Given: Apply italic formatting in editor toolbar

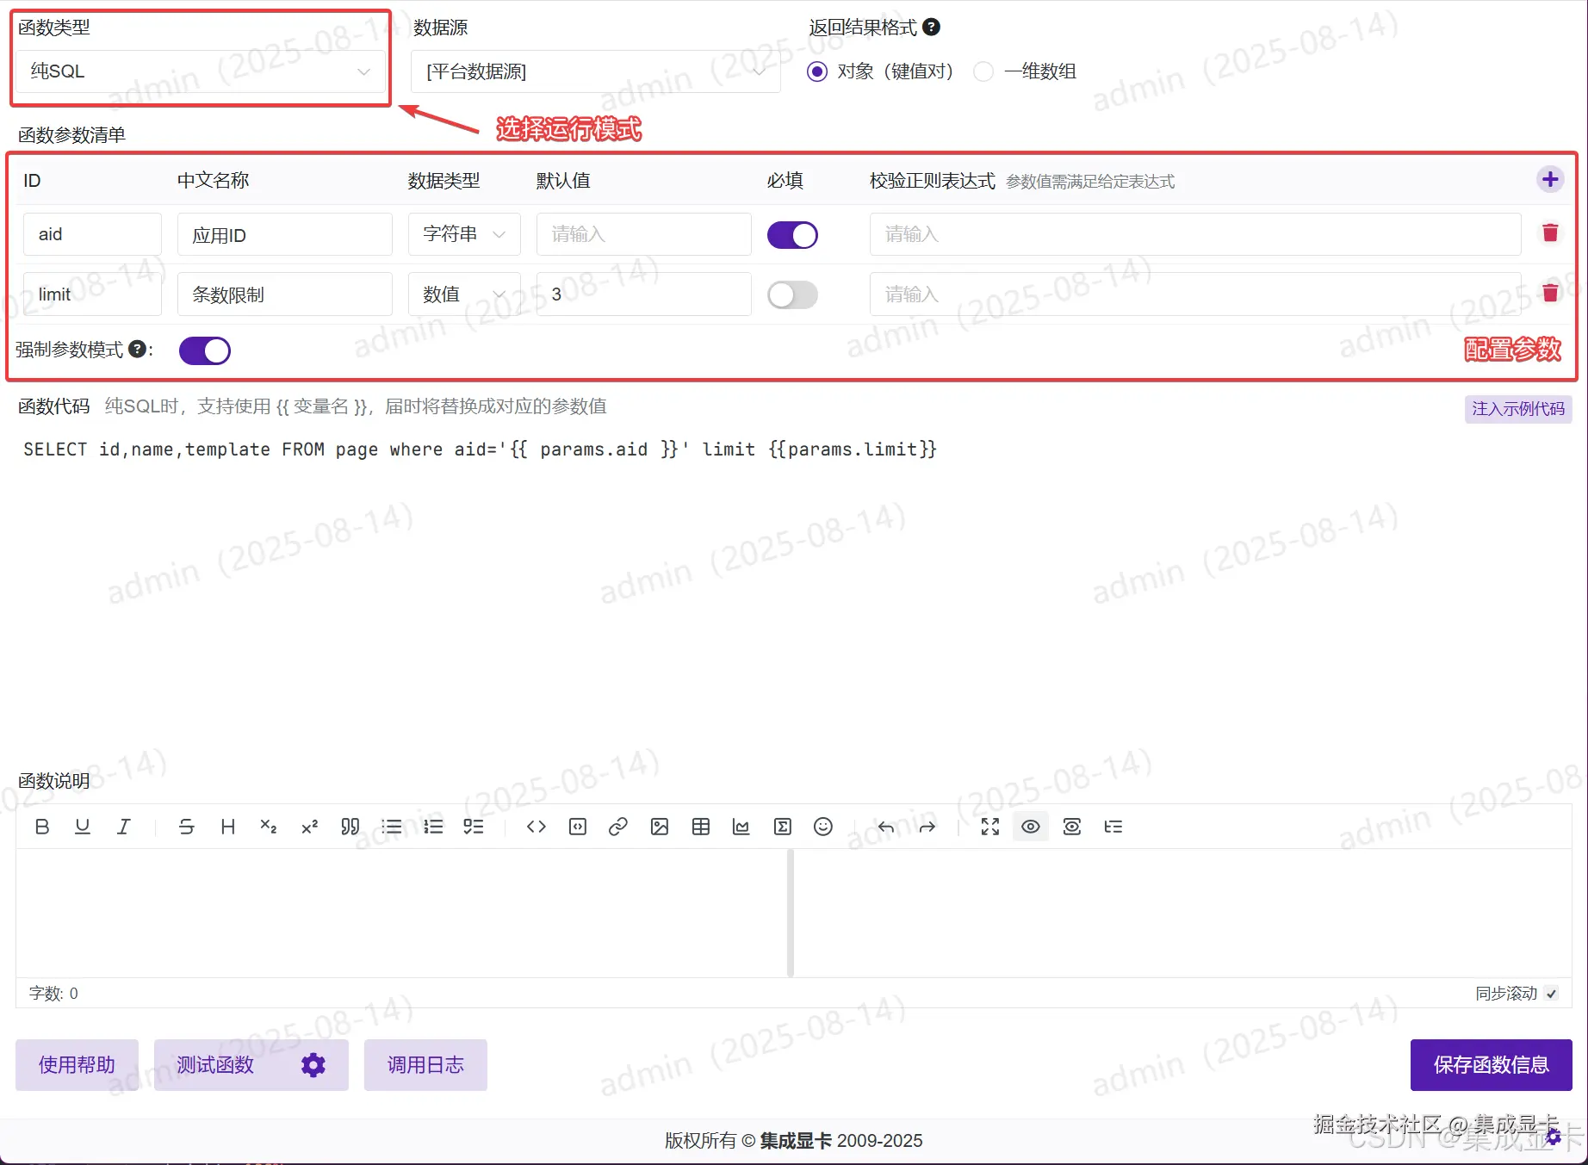Looking at the screenshot, I should click(124, 827).
